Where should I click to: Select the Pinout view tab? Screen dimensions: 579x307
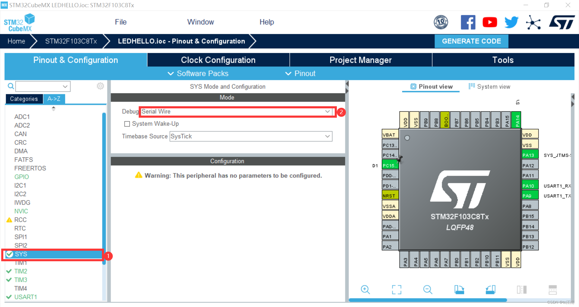tap(431, 87)
